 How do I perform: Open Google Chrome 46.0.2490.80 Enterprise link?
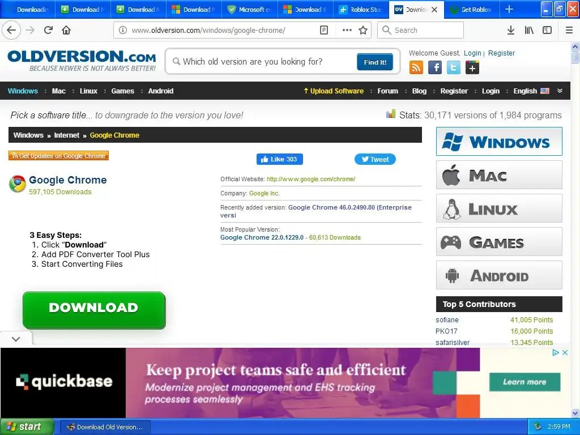click(316, 211)
